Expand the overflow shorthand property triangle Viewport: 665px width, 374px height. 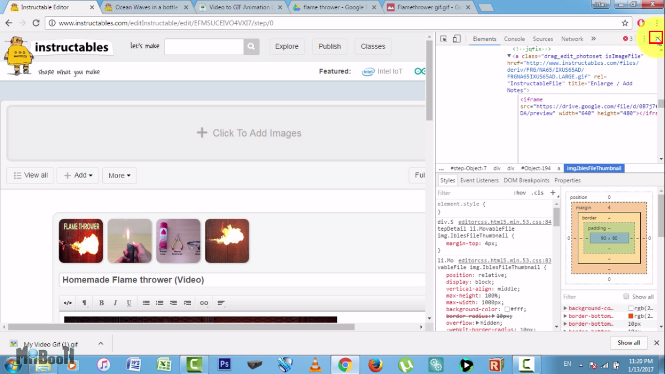[478, 323]
